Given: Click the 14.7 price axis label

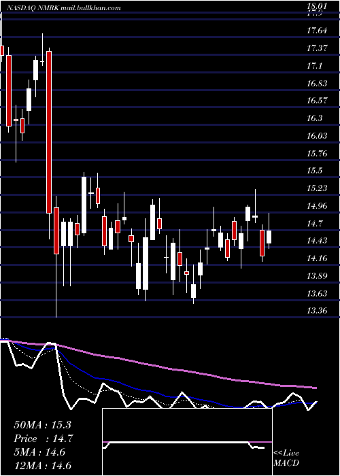Looking at the screenshot, I should pos(315,224).
